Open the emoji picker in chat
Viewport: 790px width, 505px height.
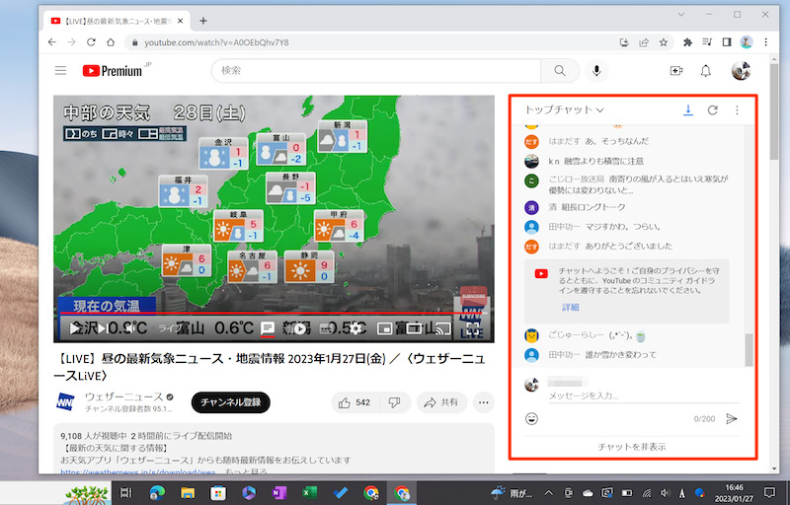pos(532,419)
